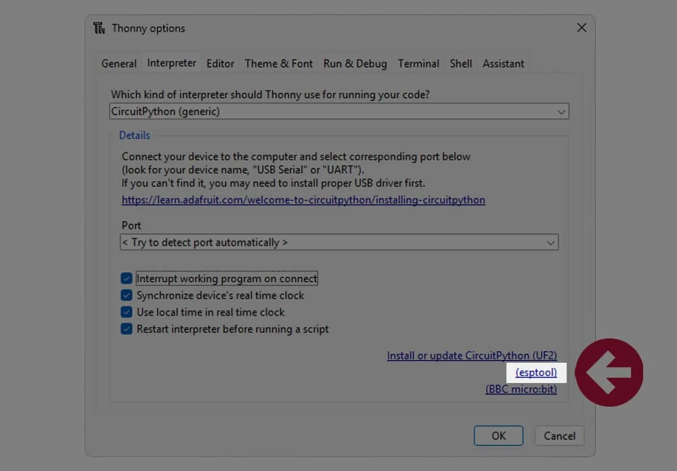This screenshot has width=677, height=471.
Task: Toggle Synchronize device's real time clock
Action: tap(127, 295)
